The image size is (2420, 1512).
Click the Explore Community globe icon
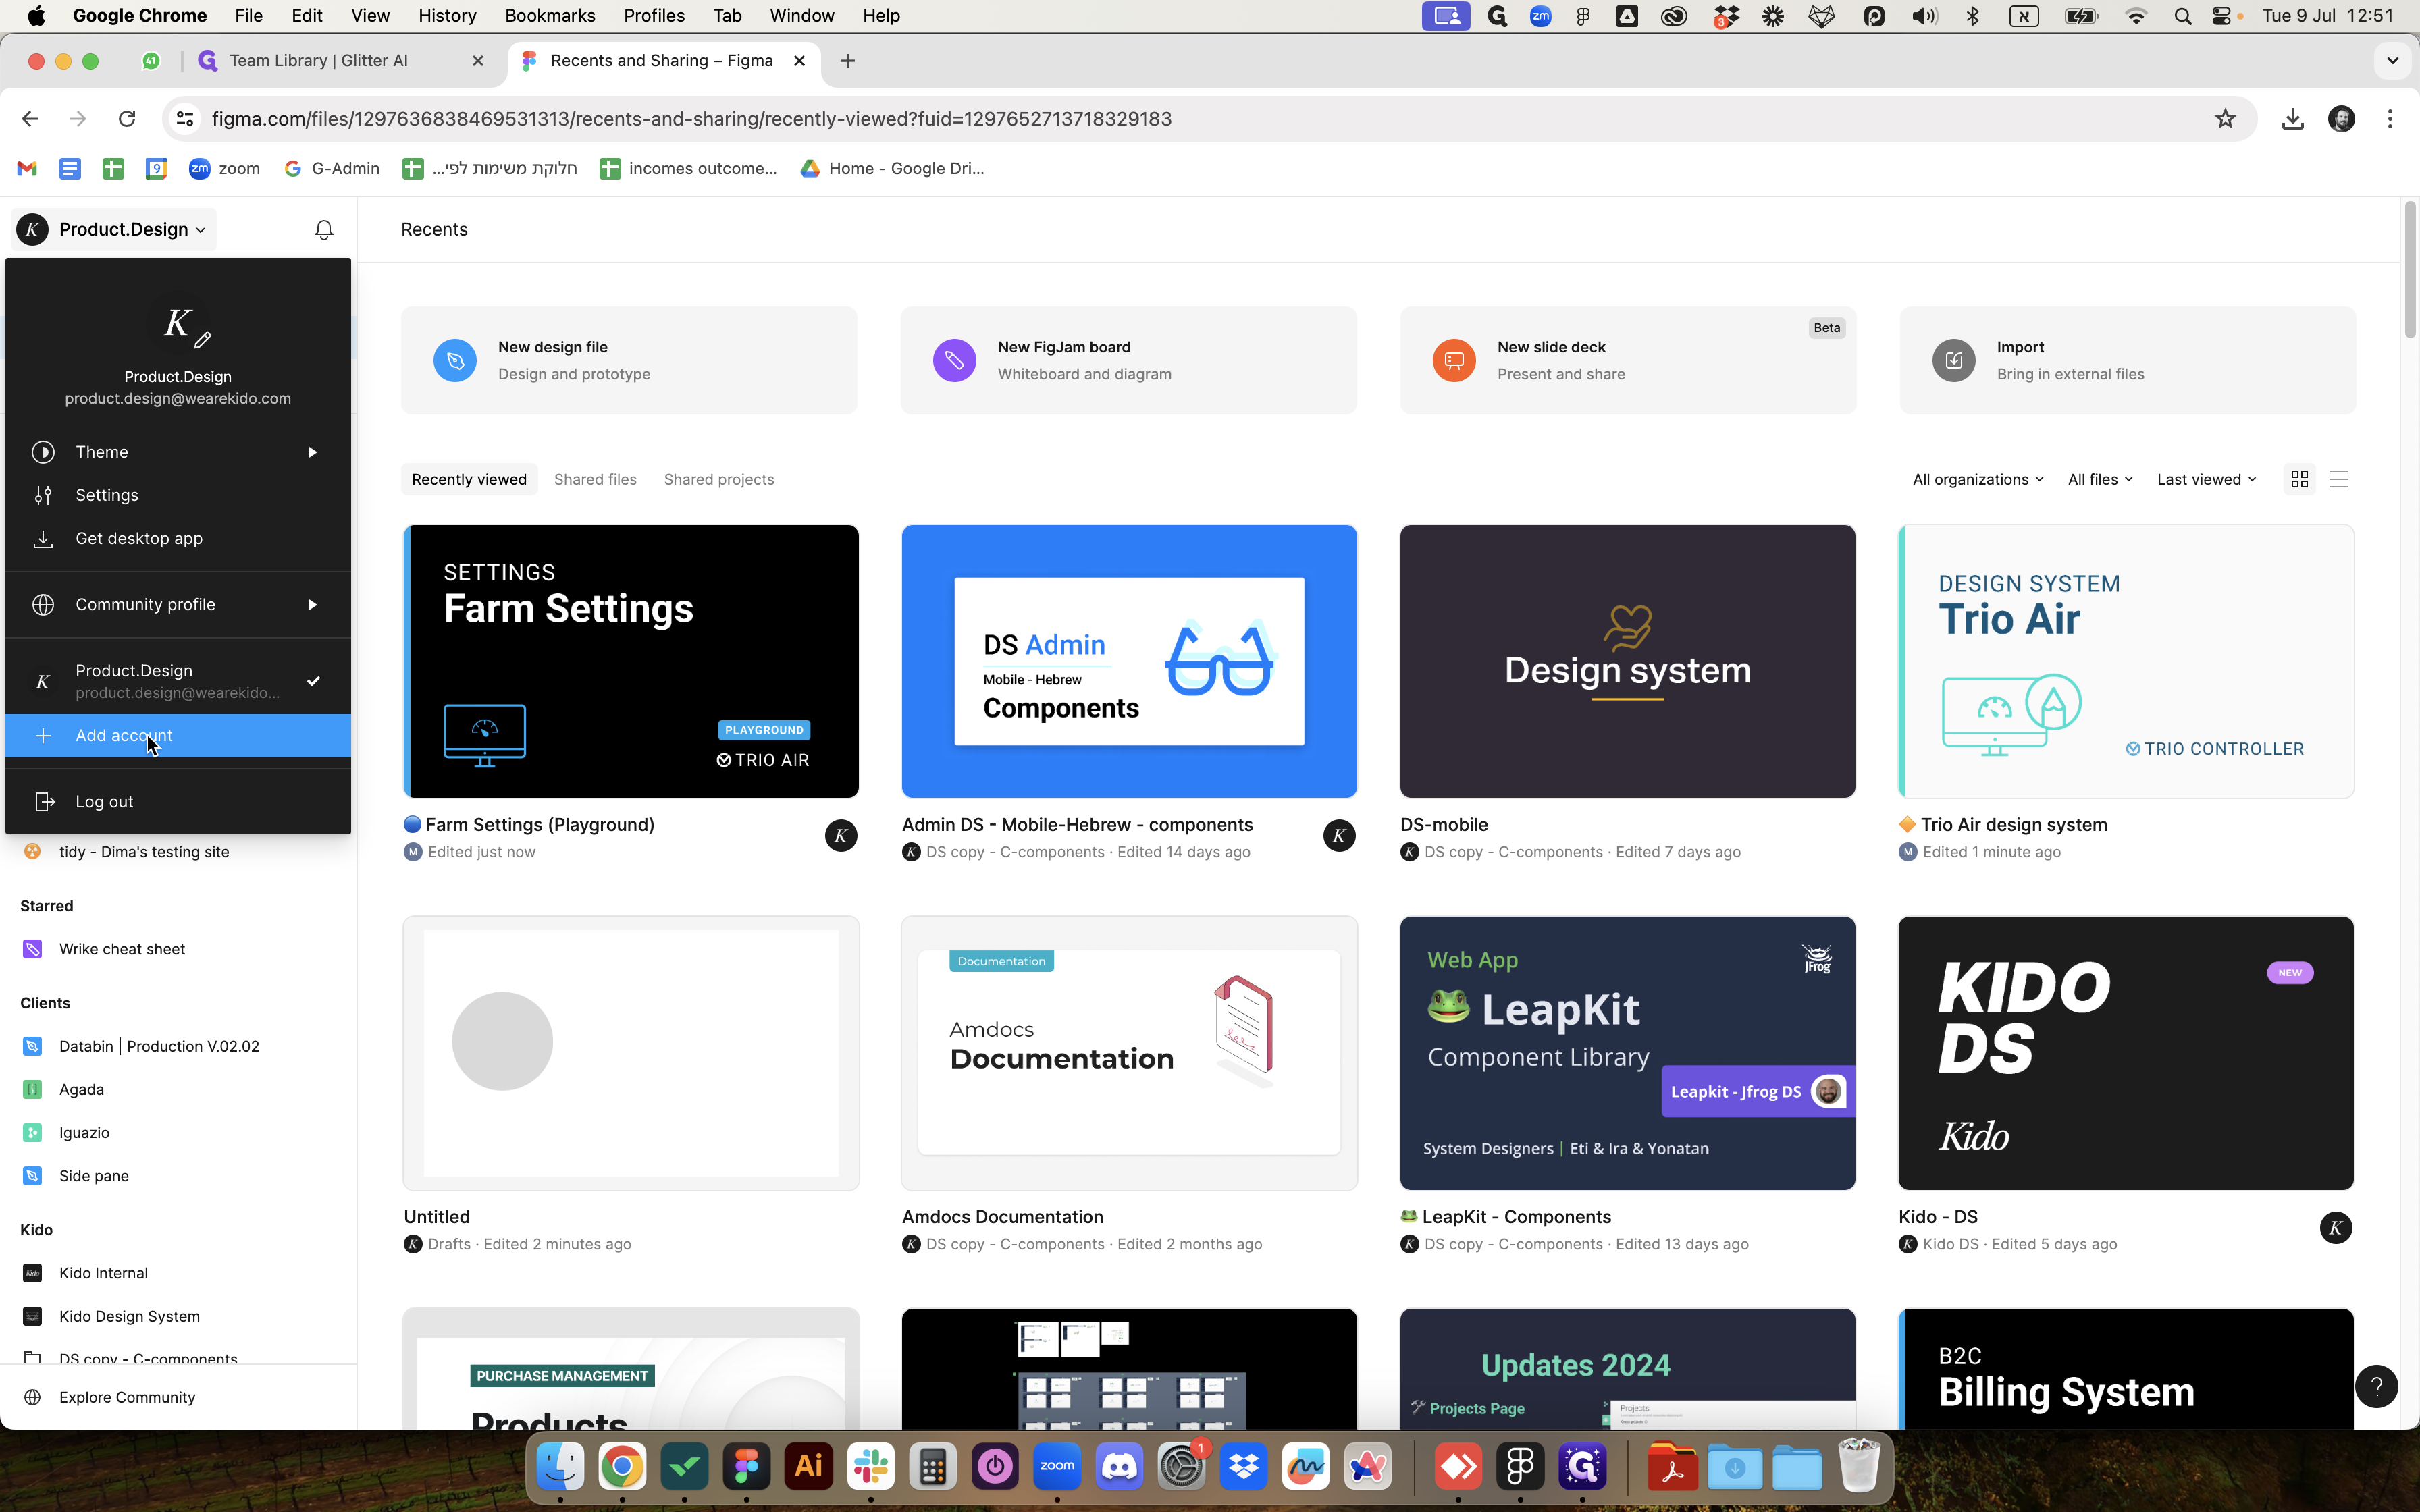[32, 1397]
